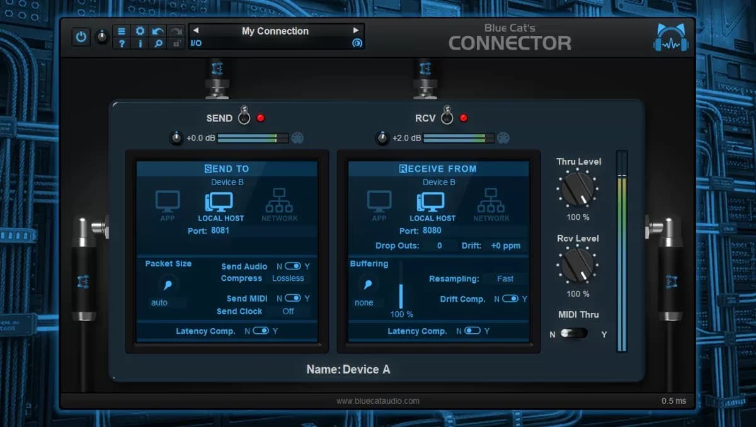Click the Thru Level knob
Viewport: 756px width, 427px height.
point(578,188)
